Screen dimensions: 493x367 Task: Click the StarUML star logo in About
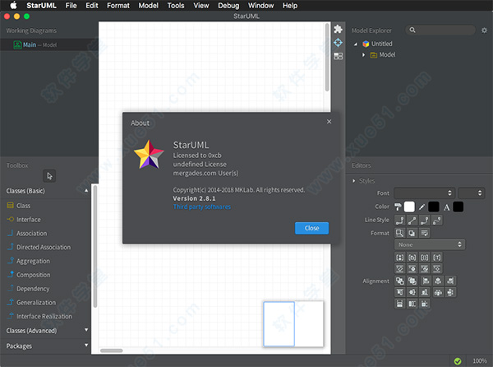149,155
